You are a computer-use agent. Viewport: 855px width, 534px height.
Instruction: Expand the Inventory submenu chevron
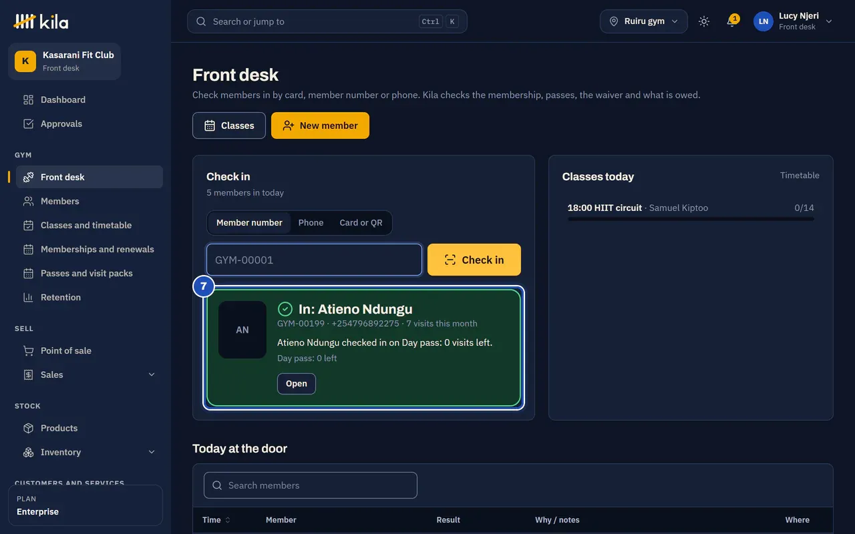[152, 452]
